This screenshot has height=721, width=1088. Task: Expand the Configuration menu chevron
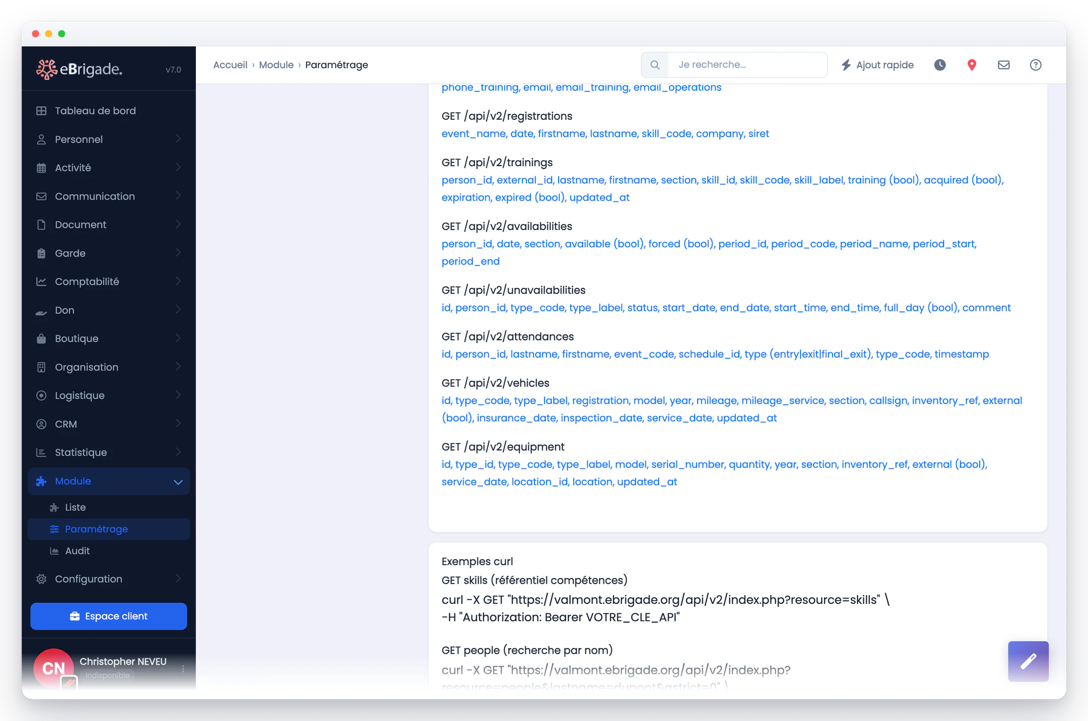pos(178,579)
